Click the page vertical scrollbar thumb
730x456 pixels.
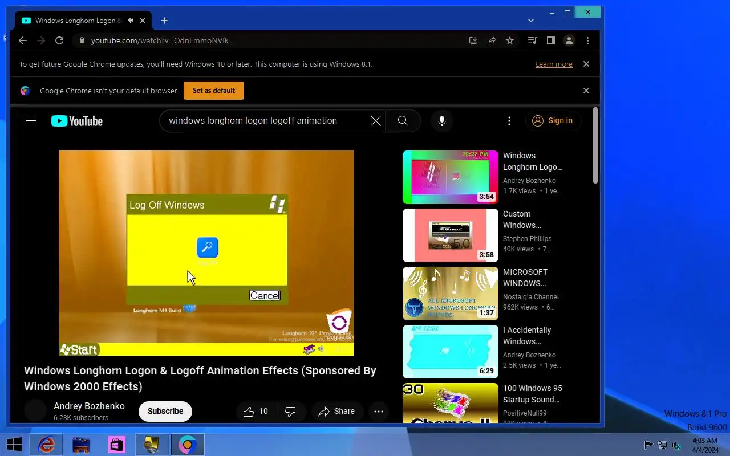(595, 145)
